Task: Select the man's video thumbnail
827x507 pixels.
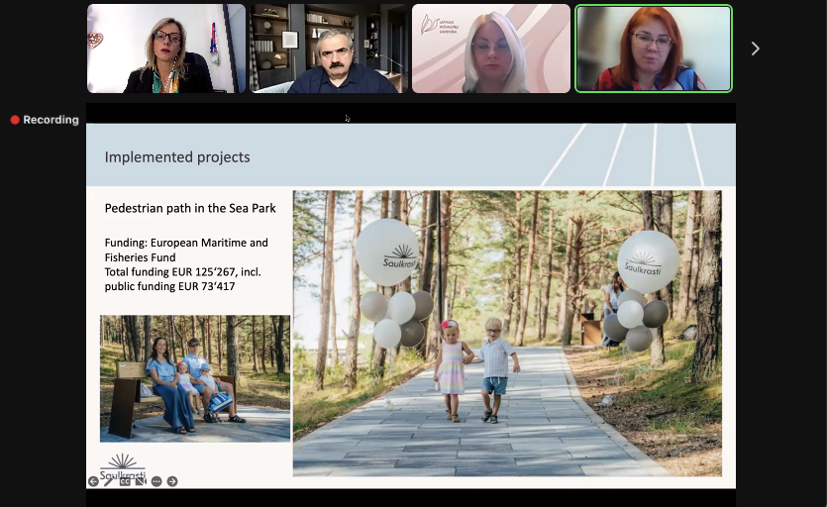Action: pyautogui.click(x=329, y=49)
